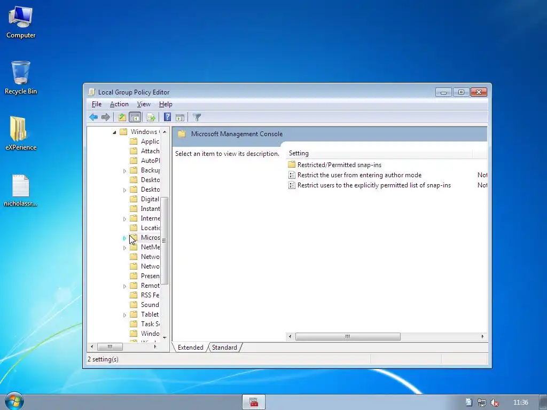Click the tree pane vertical scrollbar thumb
547x410 pixels.
pyautogui.click(x=165, y=241)
